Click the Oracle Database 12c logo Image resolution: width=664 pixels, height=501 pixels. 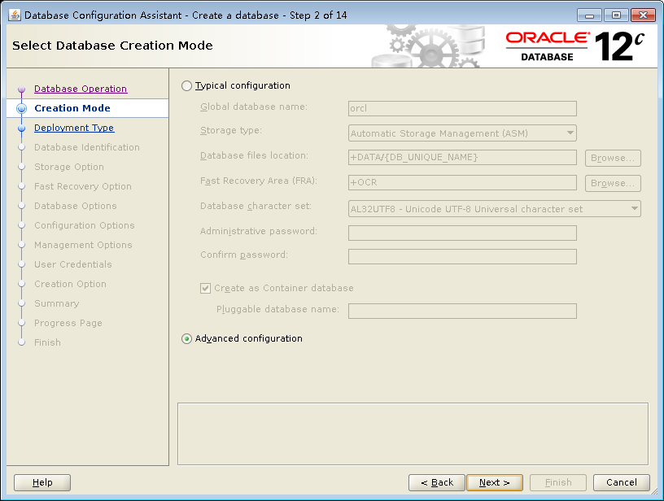coord(575,46)
